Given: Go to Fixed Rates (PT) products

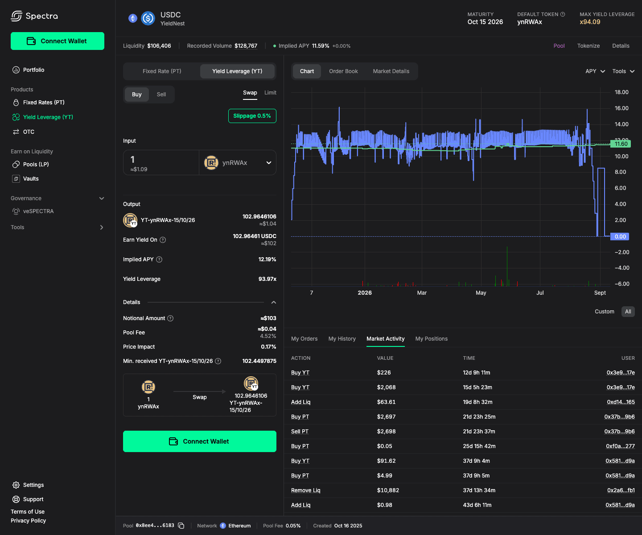Looking at the screenshot, I should (x=38, y=103).
